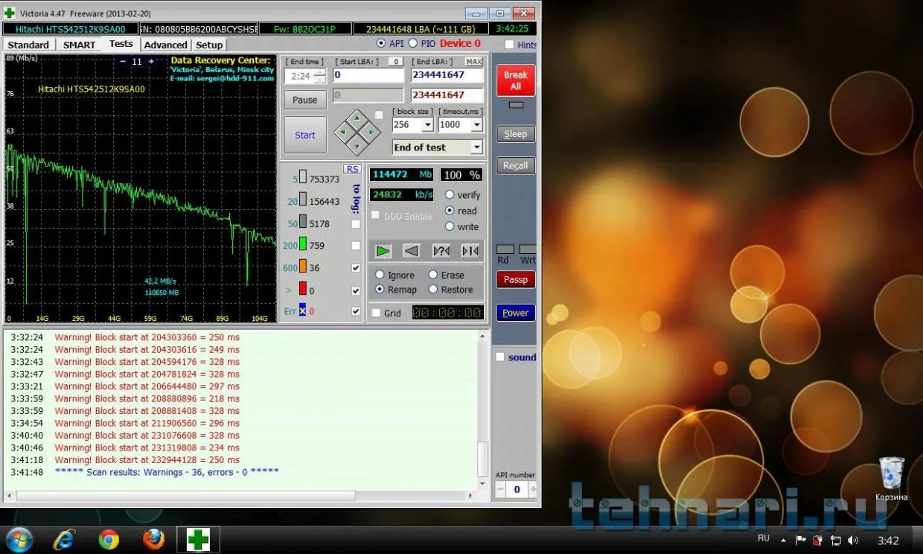Open the block size dropdown
The height and width of the screenshot is (554, 923).
click(427, 125)
